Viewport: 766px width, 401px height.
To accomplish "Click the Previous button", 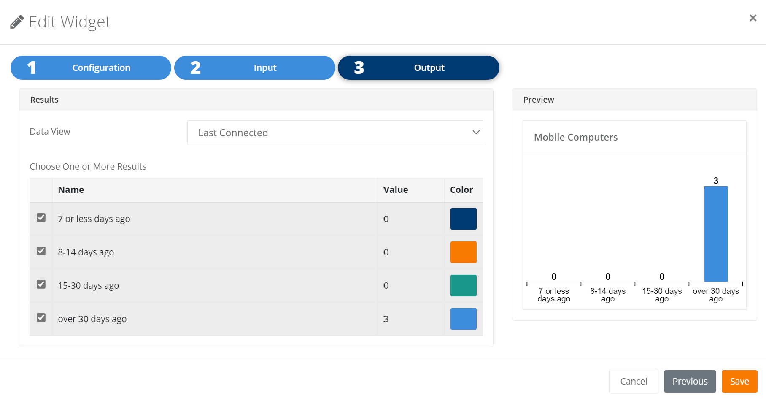I will pyautogui.click(x=690, y=381).
